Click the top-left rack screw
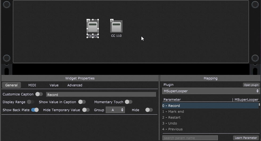 click(7, 5)
